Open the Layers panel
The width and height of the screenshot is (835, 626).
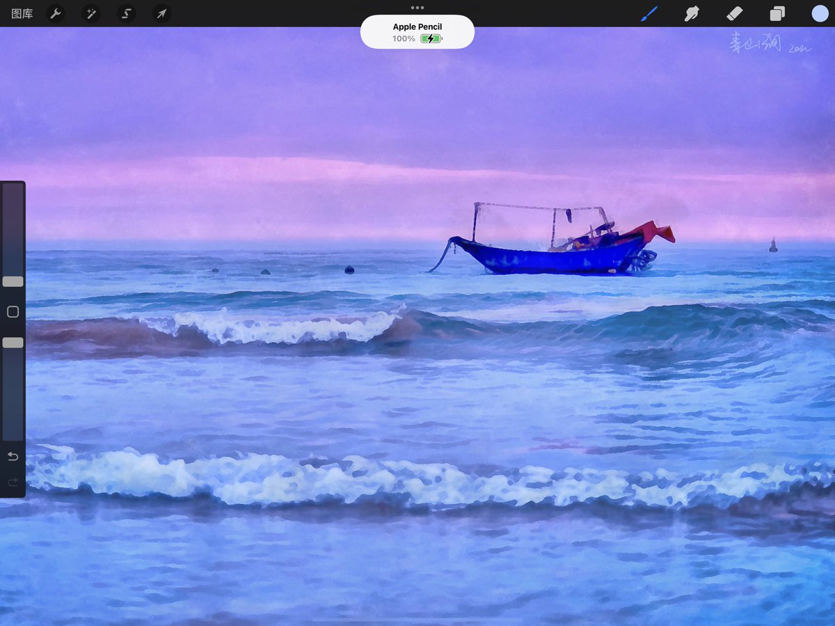pos(777,13)
